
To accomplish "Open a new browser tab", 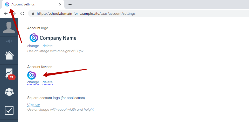I will [x=70, y=4].
